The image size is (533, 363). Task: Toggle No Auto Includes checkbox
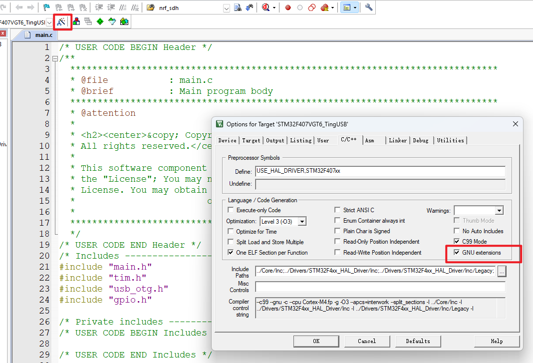click(x=457, y=231)
